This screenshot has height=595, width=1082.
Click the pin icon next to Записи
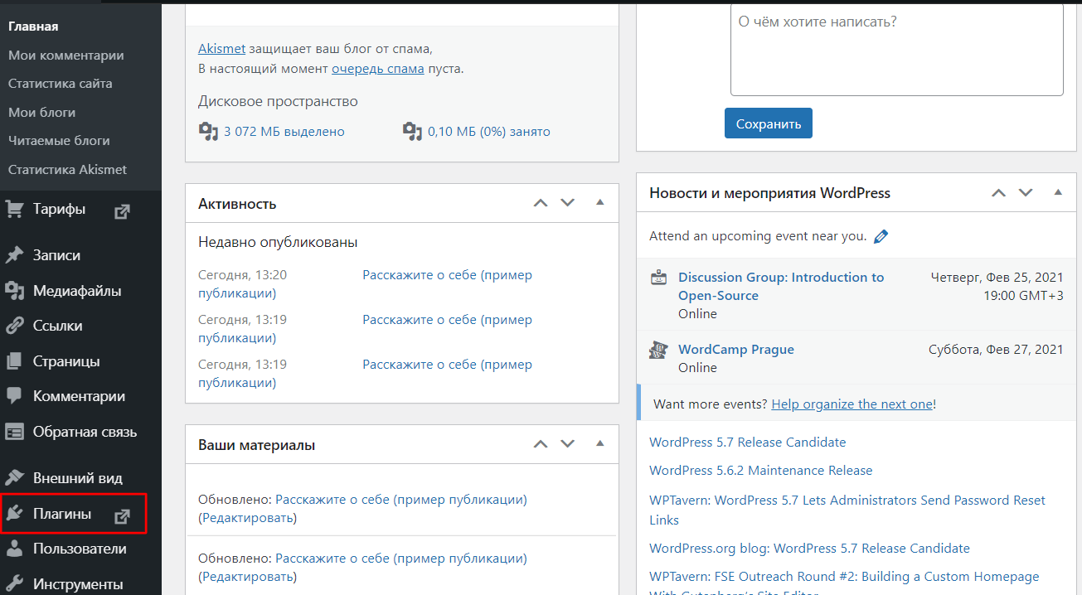click(x=14, y=255)
